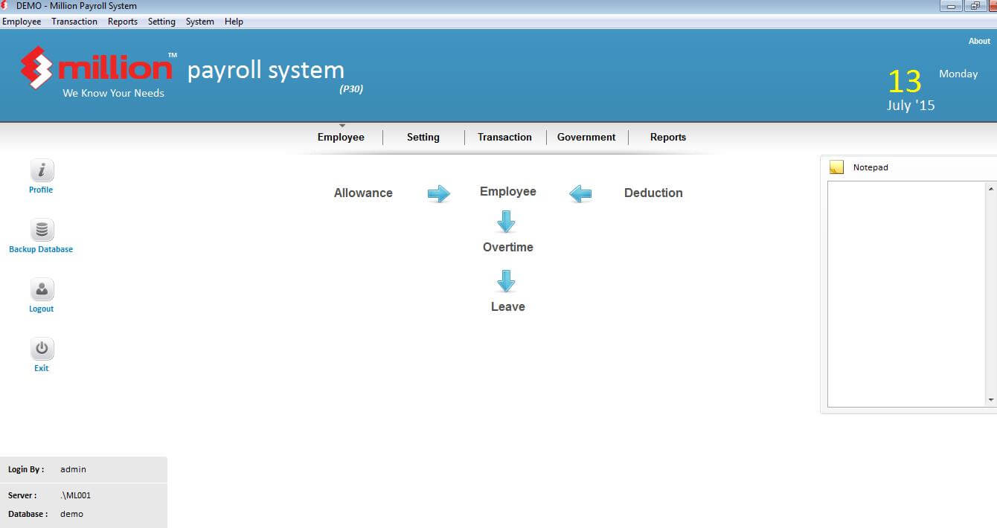This screenshot has height=528, width=997.
Task: Click arrow pointing from Allowance to Employee
Action: click(x=439, y=194)
